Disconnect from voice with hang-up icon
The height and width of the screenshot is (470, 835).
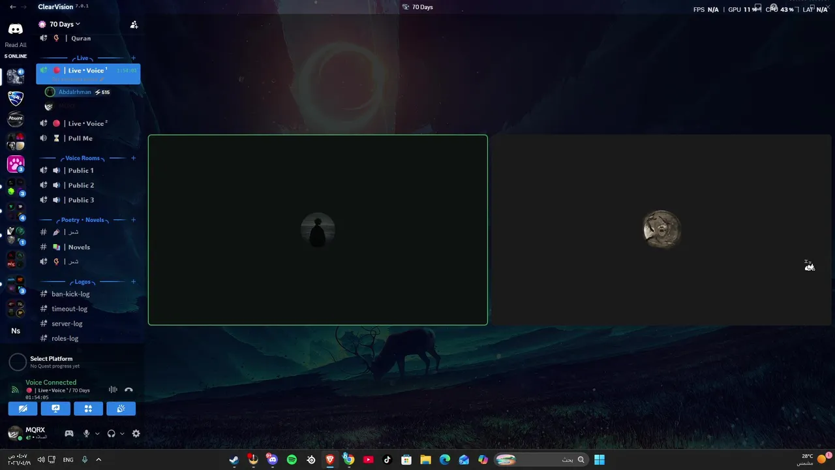click(129, 390)
